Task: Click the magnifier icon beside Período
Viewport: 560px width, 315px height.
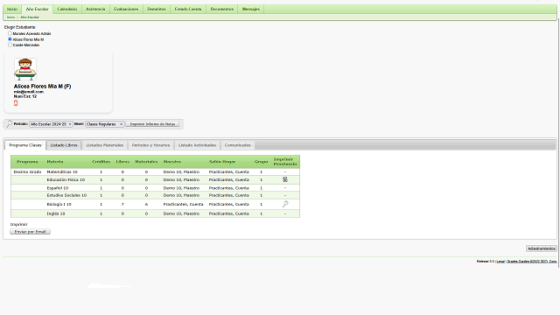Action: click(x=9, y=124)
